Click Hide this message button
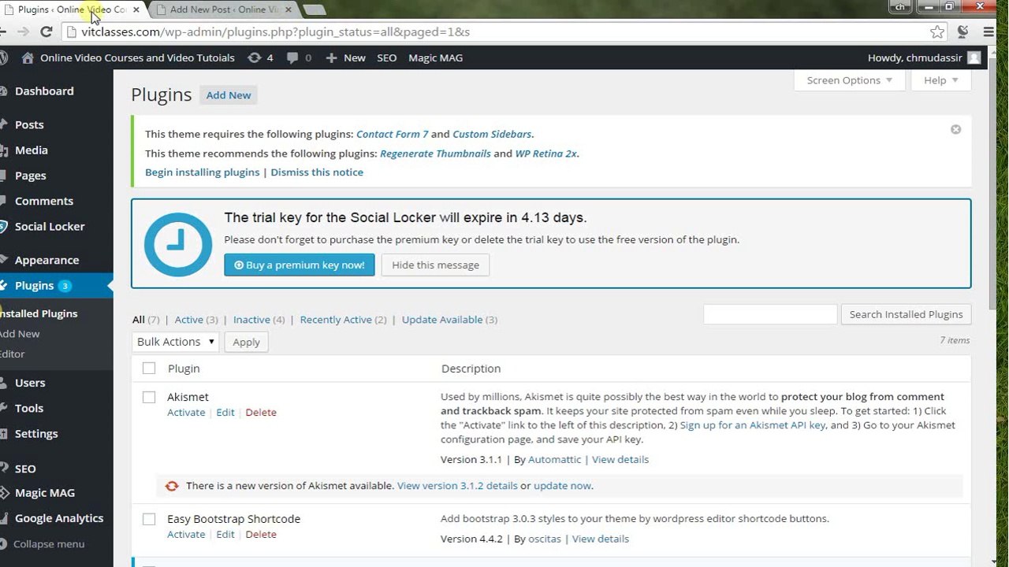Image resolution: width=1009 pixels, height=567 pixels. 435,265
